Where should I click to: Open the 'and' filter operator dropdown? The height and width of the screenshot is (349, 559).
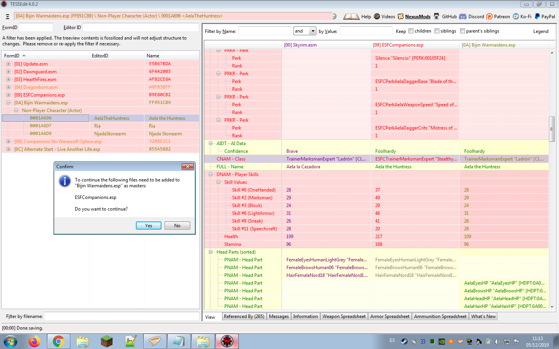point(313,31)
